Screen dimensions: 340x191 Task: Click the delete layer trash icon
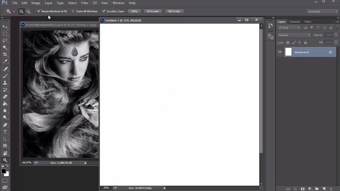[x=331, y=189]
